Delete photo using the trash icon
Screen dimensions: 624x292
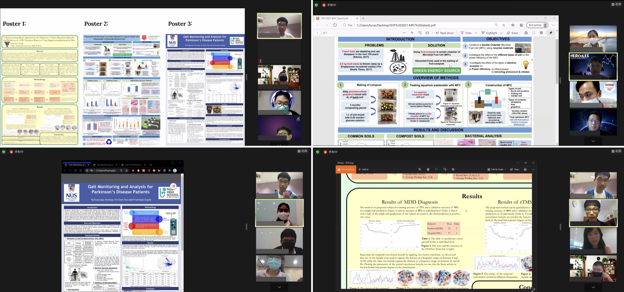tap(428, 169)
